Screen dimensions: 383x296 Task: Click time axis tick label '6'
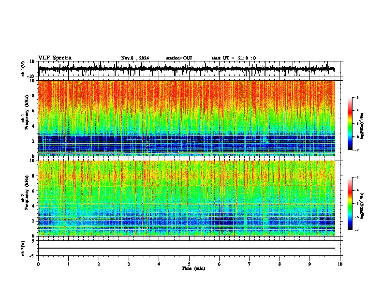pyautogui.click(x=220, y=264)
